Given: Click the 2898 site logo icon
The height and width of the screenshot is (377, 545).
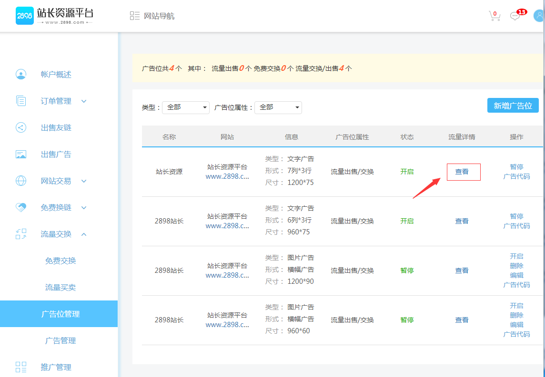Looking at the screenshot, I should pos(24,16).
